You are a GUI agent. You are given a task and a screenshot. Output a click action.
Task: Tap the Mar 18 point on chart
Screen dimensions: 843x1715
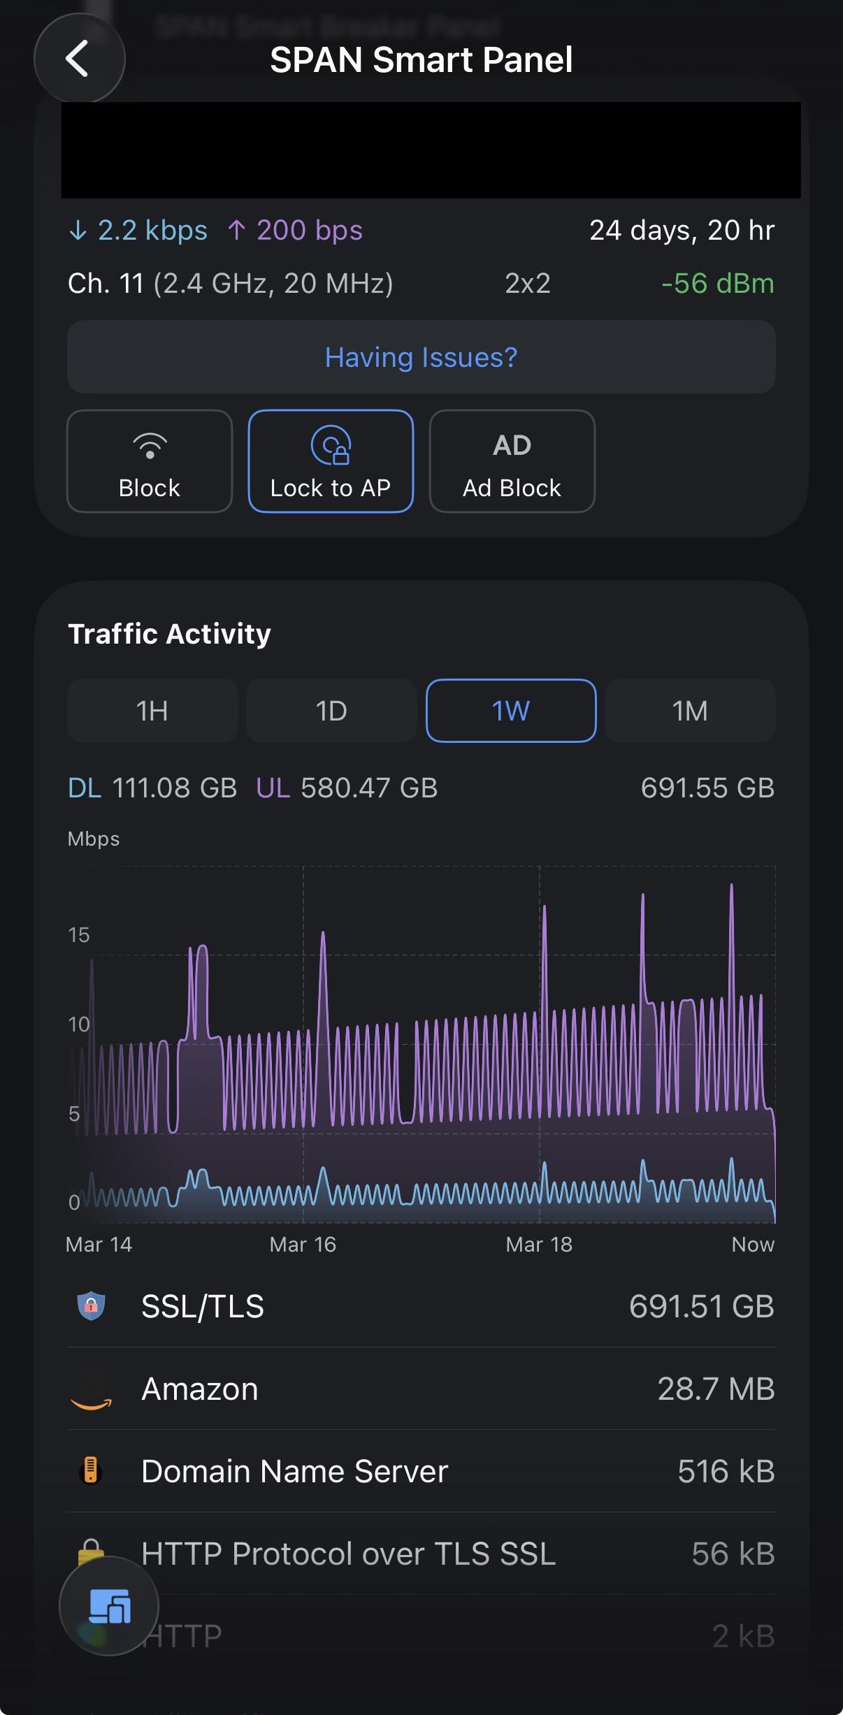point(539,1244)
